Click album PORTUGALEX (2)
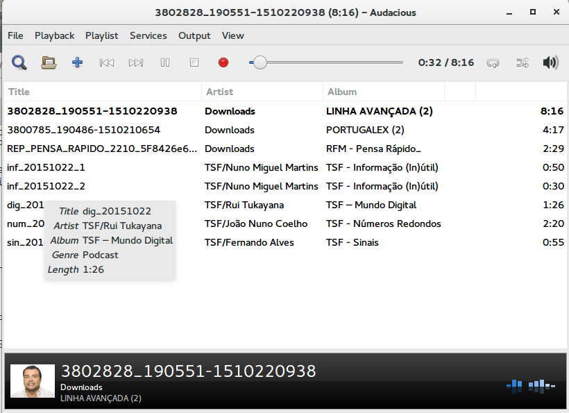The width and height of the screenshot is (569, 413). click(365, 130)
